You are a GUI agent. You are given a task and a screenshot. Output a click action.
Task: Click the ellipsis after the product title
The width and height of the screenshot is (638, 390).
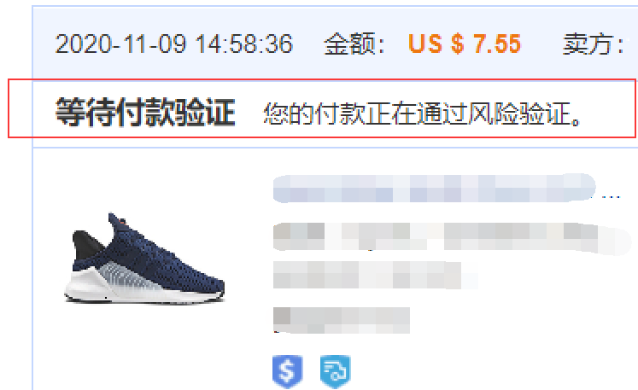(611, 197)
